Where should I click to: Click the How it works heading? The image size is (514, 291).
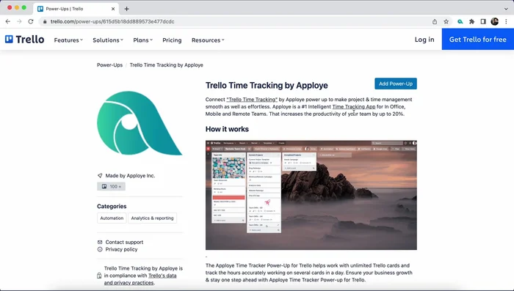[227, 129]
